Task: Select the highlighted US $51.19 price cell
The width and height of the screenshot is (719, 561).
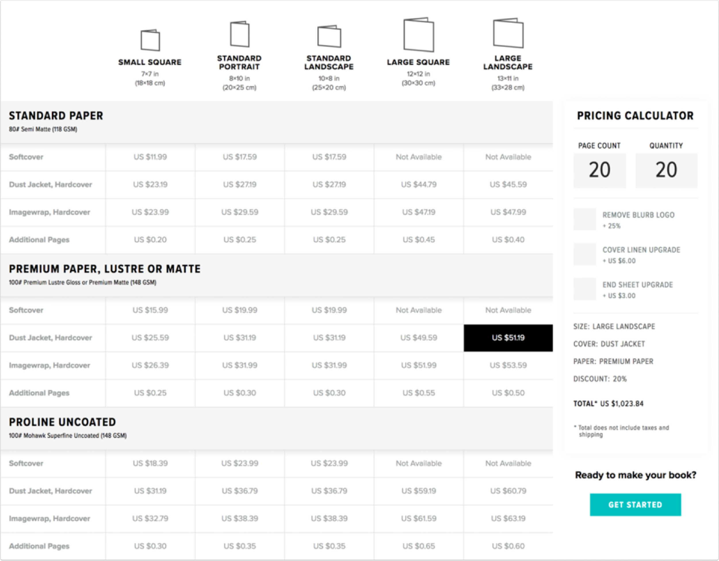Action: pos(508,338)
